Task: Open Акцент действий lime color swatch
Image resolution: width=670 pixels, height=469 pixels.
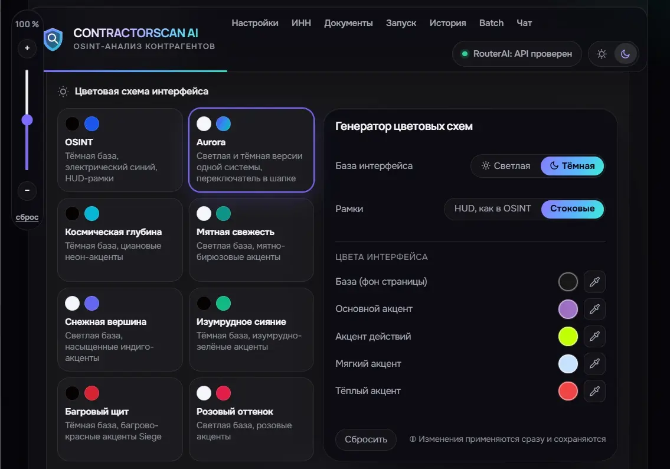Action: (x=568, y=337)
